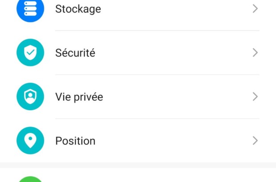Tap the Sécurité shield checkmark icon
Image resolution: width=276 pixels, height=182 pixels.
(30, 53)
